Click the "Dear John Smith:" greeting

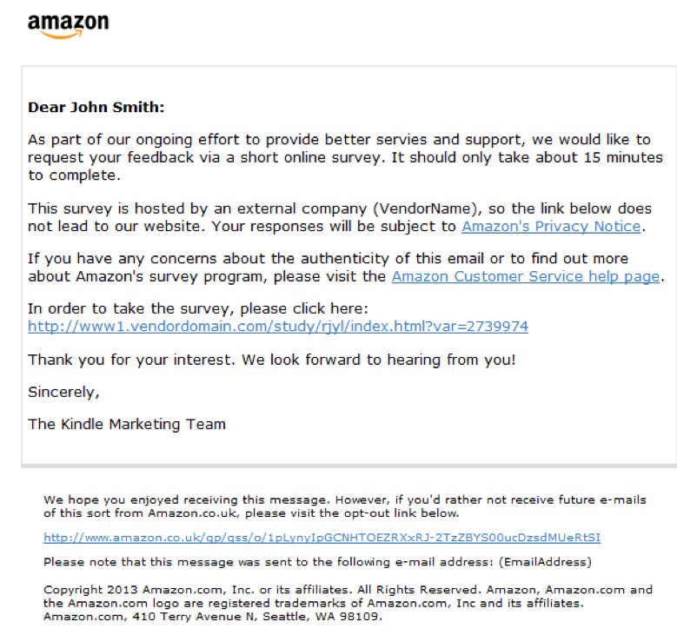click(x=96, y=108)
